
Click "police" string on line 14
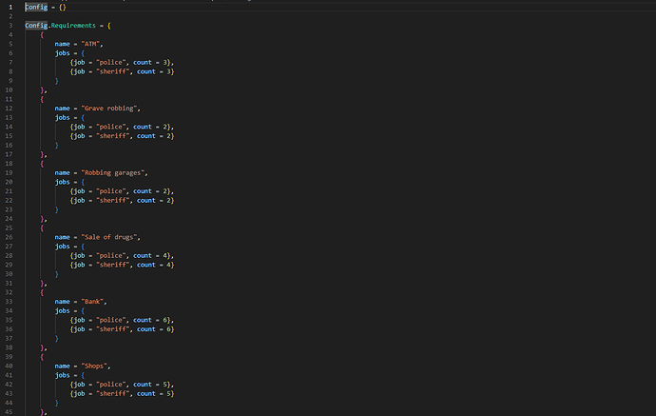coord(111,127)
